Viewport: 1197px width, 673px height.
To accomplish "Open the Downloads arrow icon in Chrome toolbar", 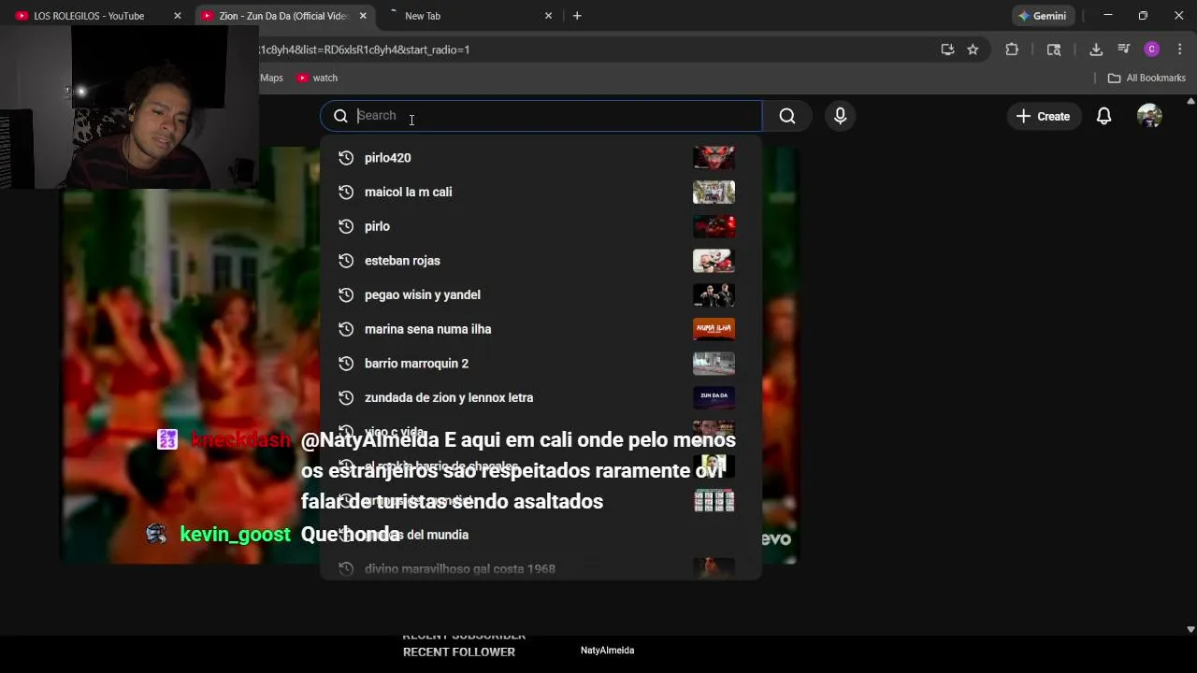I will tap(1096, 50).
